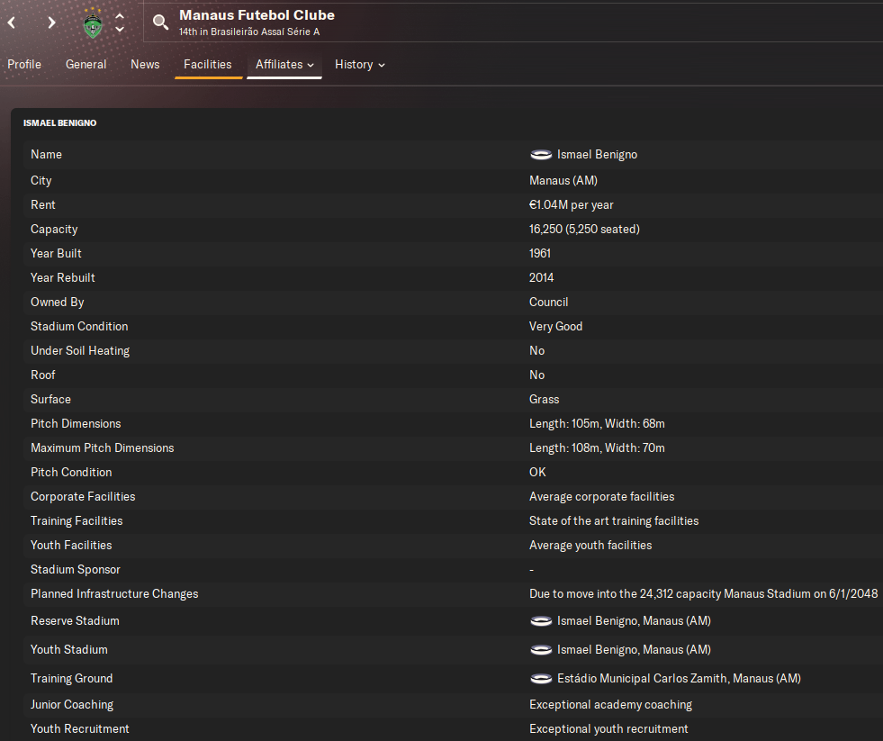
Task: Click the Manaus club crest icon
Action: (x=93, y=23)
